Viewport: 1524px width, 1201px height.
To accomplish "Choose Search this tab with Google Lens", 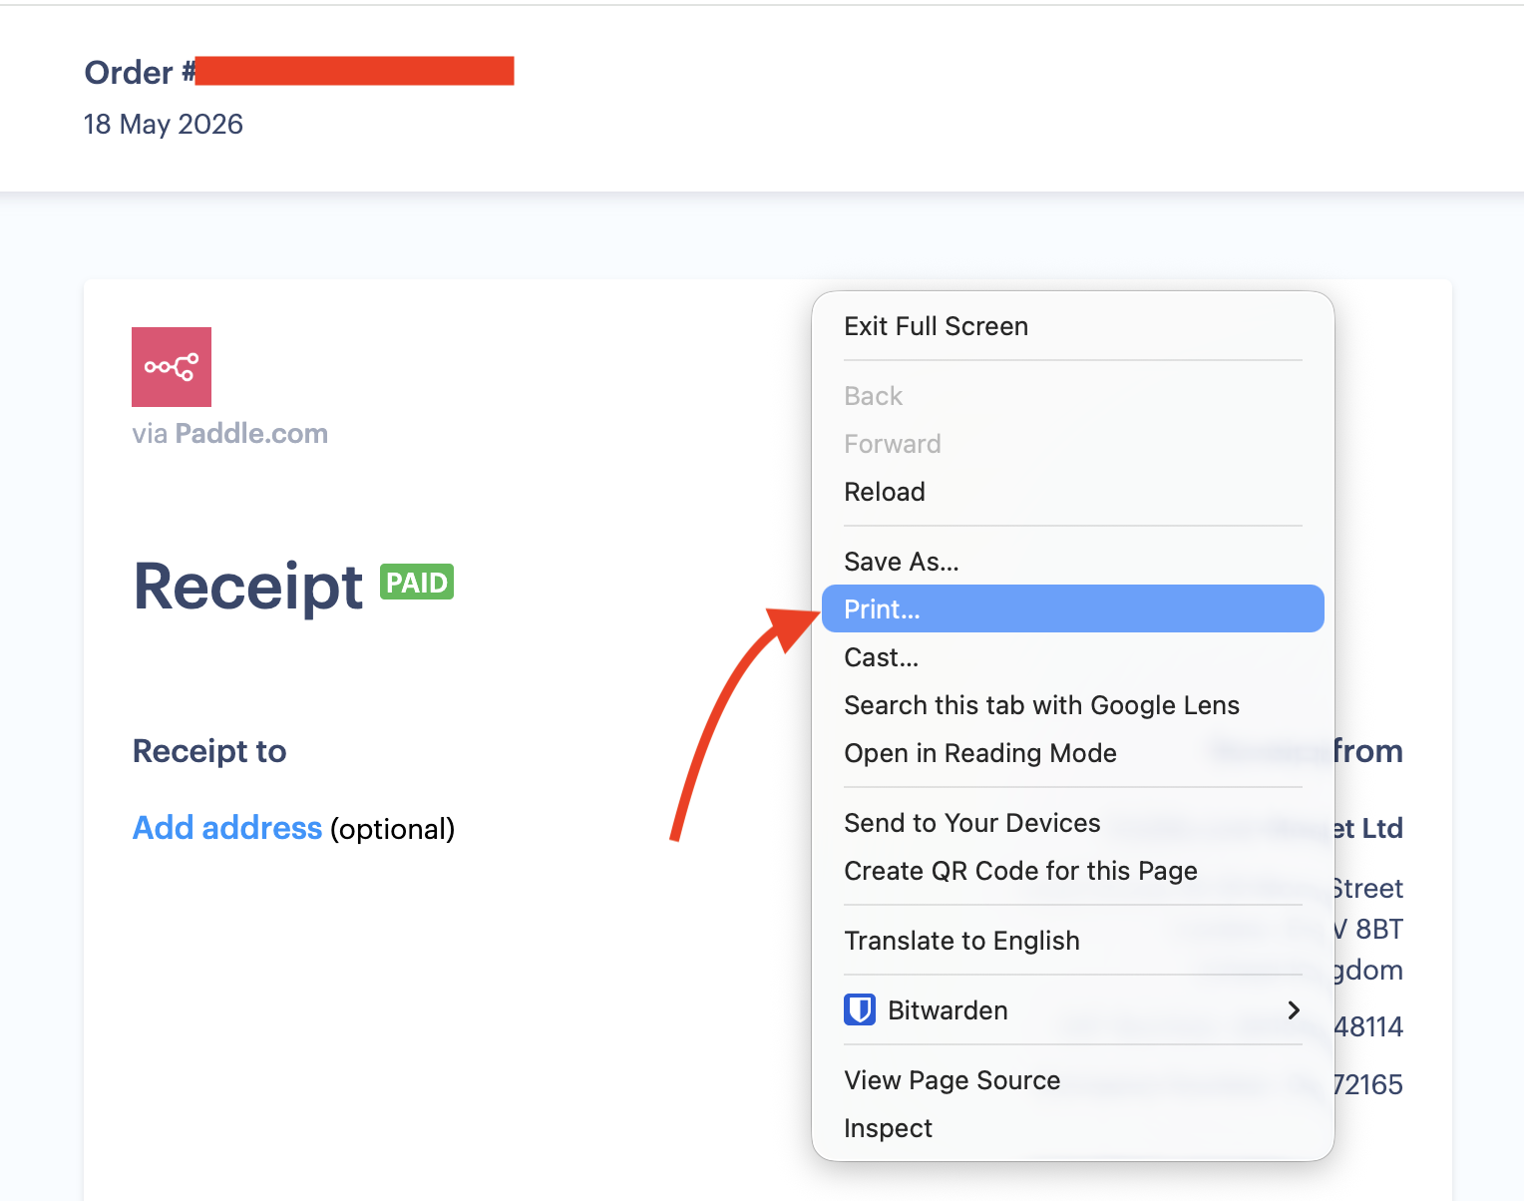I will [1073, 705].
